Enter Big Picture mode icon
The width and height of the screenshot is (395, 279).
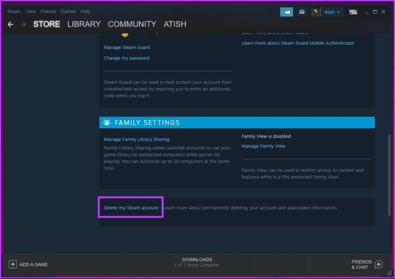(353, 12)
